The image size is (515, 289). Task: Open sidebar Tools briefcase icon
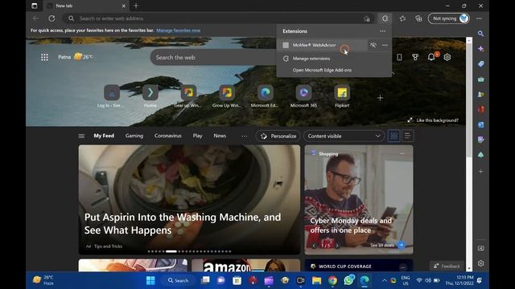480,79
